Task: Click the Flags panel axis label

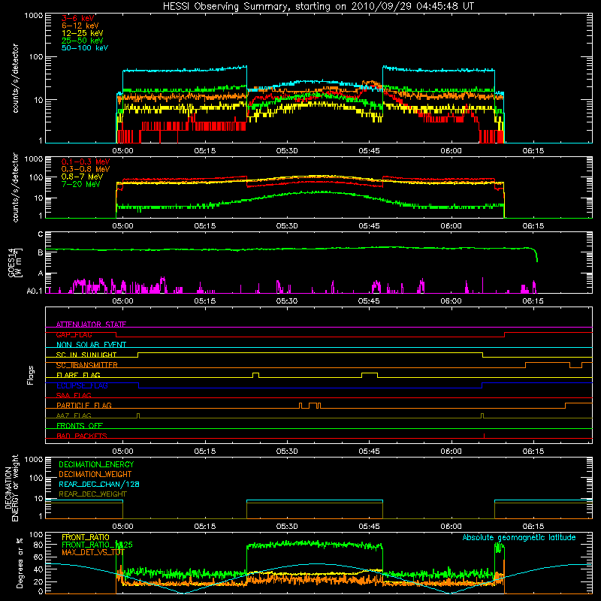Action: (31, 375)
